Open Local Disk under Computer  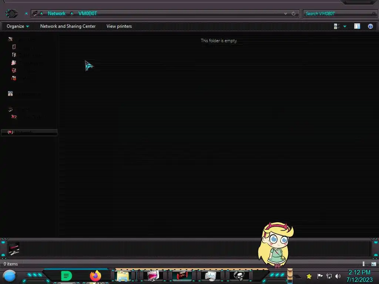click(29, 117)
